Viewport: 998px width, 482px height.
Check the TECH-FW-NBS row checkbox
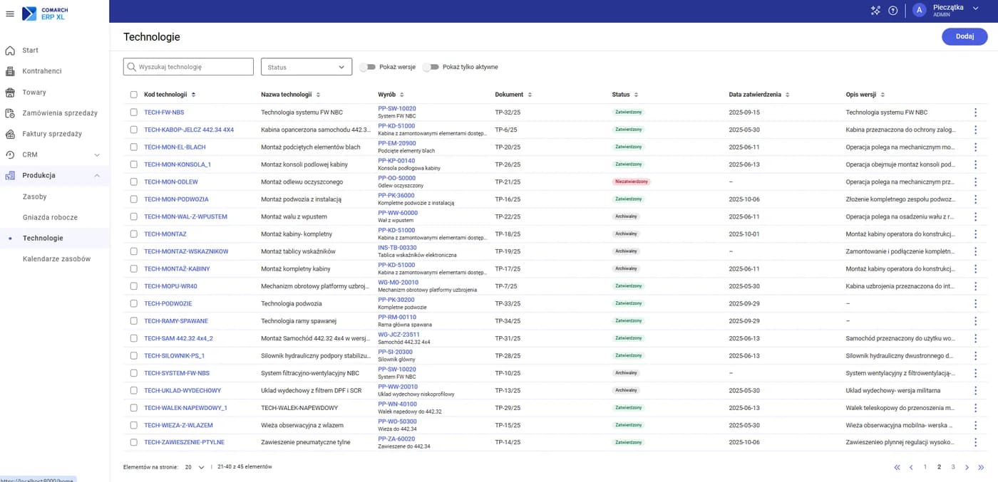(133, 112)
